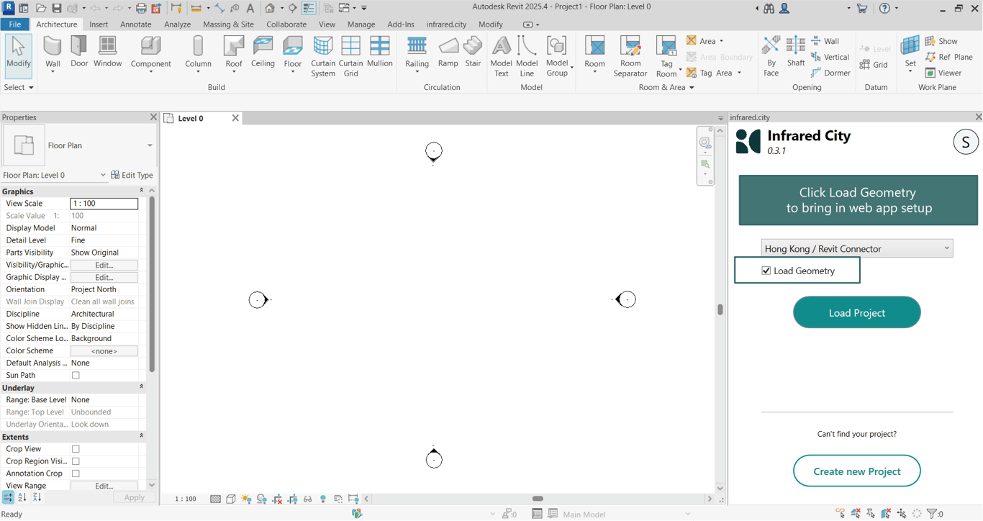Select the Wall tool in Build panel
Image resolution: width=983 pixels, height=521 pixels.
pyautogui.click(x=53, y=53)
